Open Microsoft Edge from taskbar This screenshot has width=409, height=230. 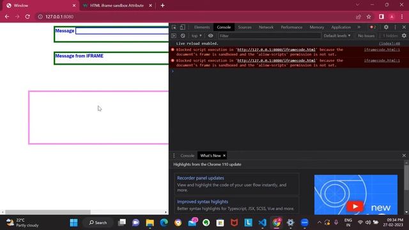click(x=164, y=223)
